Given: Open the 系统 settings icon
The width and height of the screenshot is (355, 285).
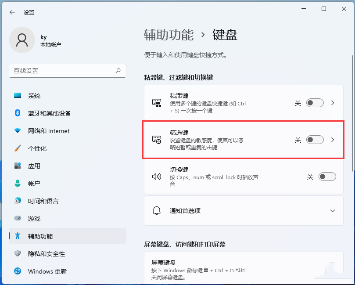Looking at the screenshot, I should point(18,95).
